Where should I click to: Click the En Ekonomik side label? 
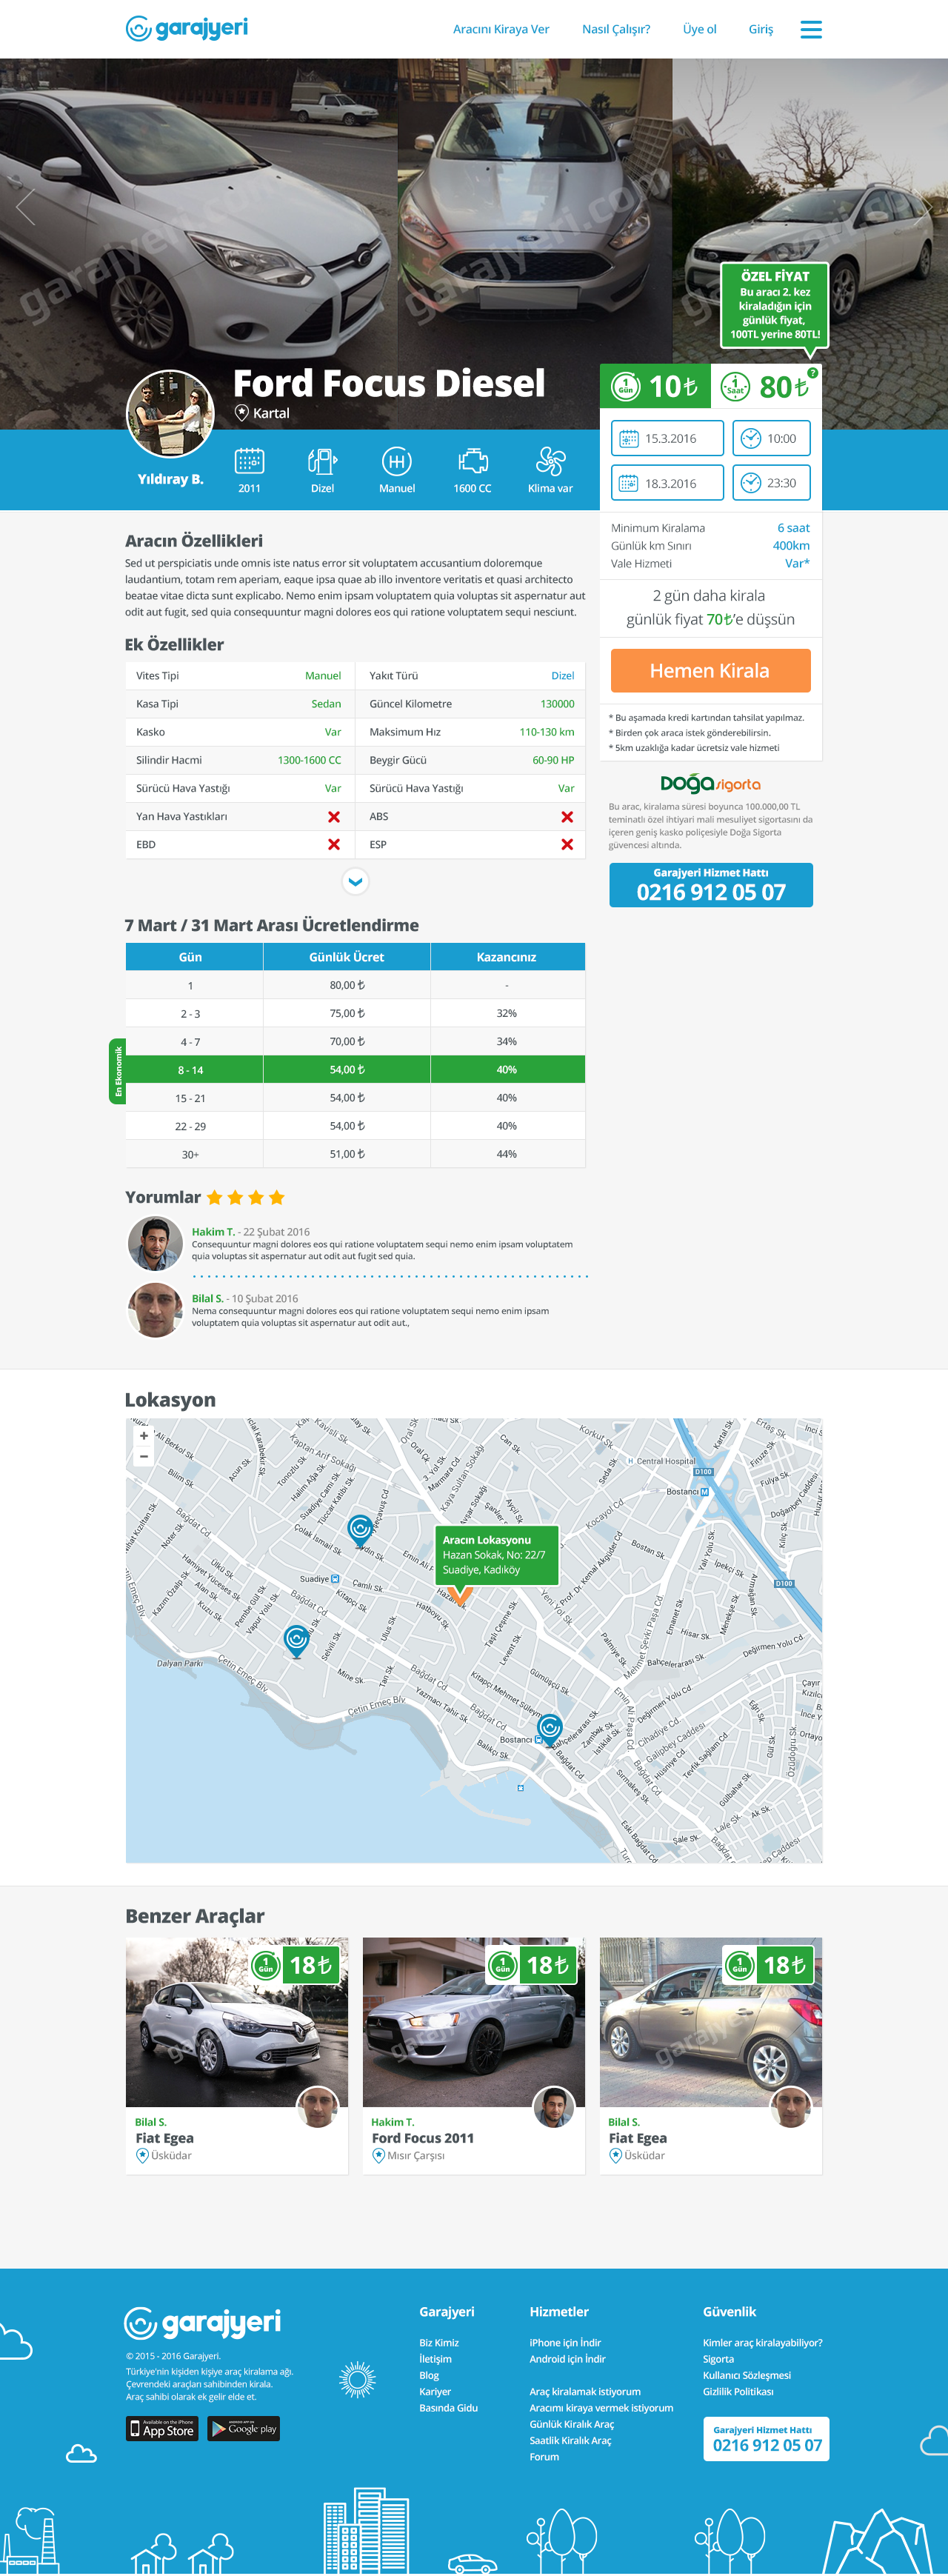point(117,1071)
